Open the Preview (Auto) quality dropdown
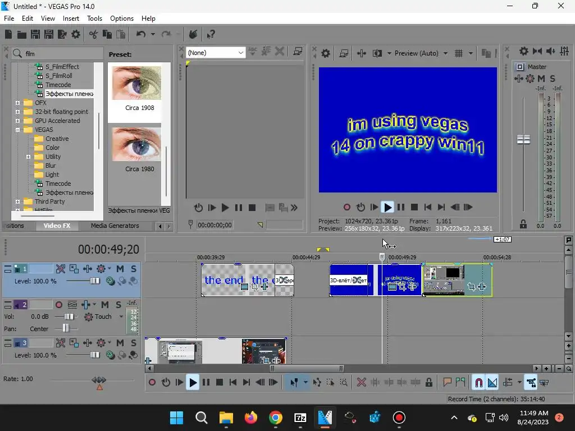This screenshot has width=575, height=431. [x=445, y=53]
